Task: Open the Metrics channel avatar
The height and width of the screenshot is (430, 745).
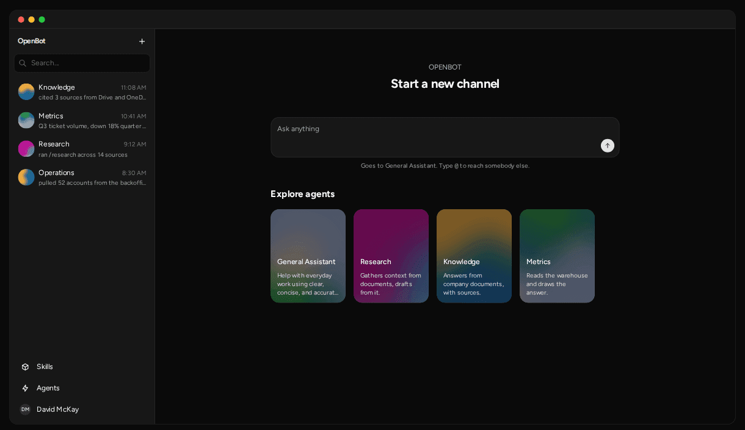Action: pos(26,120)
